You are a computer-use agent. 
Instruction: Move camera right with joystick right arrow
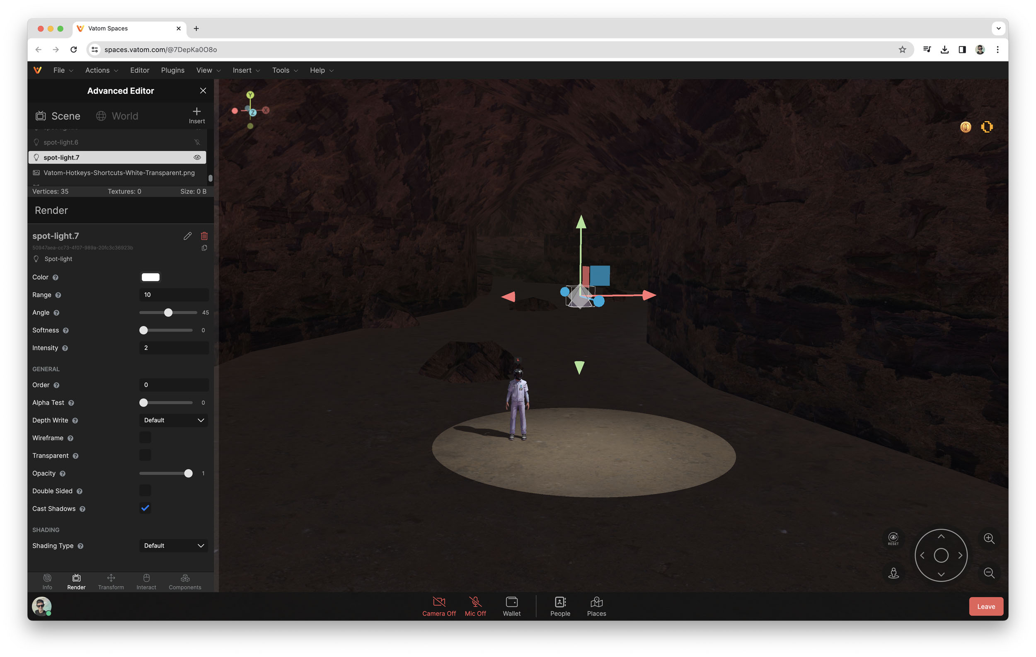point(960,555)
